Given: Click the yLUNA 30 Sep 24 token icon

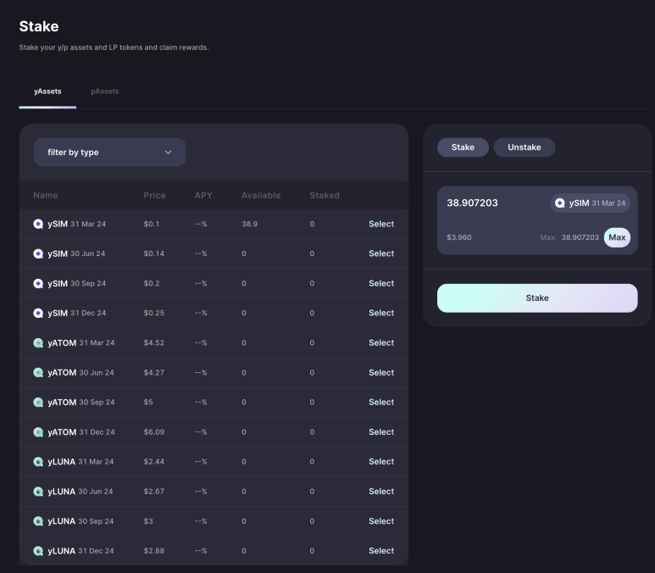Looking at the screenshot, I should tap(38, 521).
